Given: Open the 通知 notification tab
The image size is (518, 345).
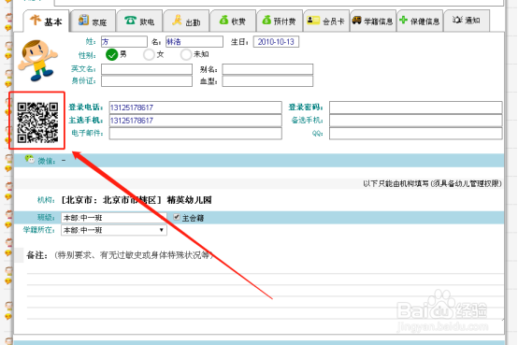Looking at the screenshot, I should (467, 21).
